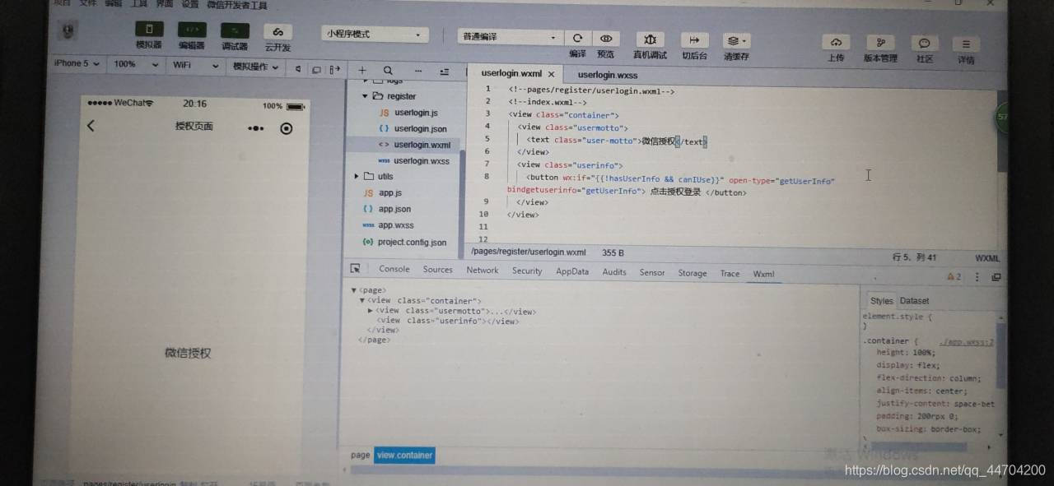The width and height of the screenshot is (1054, 486).
Task: Open the WiFi network dropdown
Action: [x=195, y=66]
